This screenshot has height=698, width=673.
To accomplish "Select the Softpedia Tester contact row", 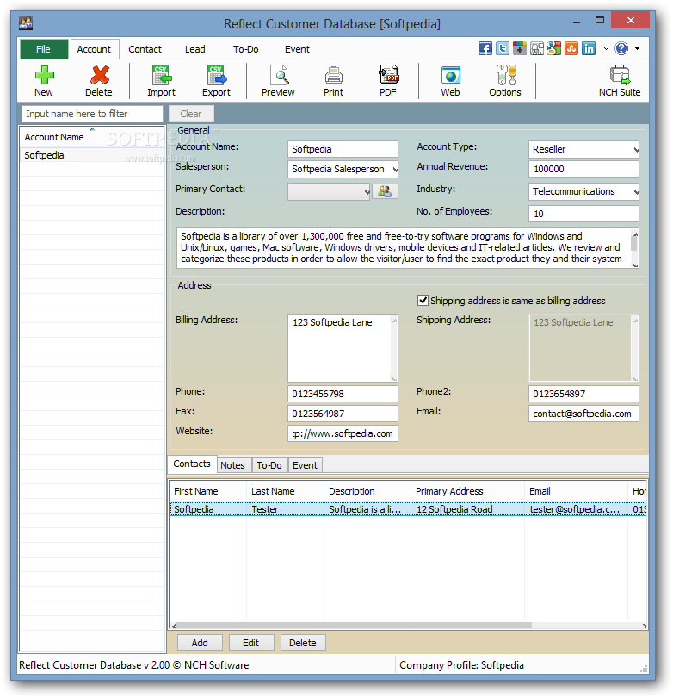I will point(408,509).
